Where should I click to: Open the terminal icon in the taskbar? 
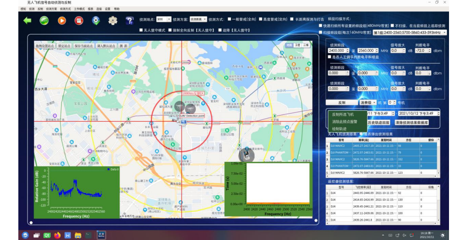point(89,235)
